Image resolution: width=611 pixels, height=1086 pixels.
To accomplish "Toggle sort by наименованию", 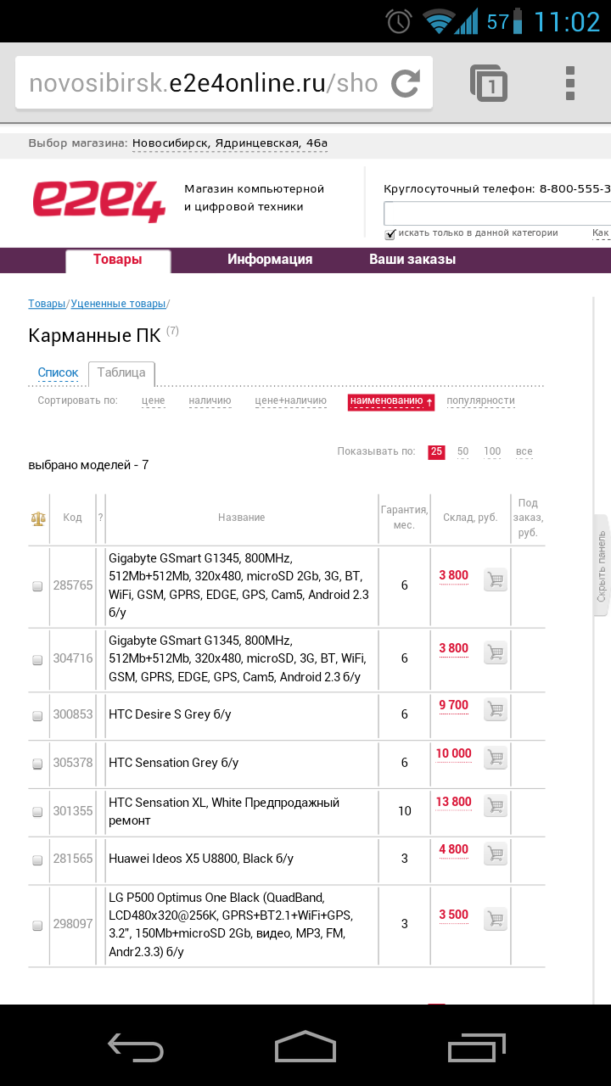I will [391, 401].
